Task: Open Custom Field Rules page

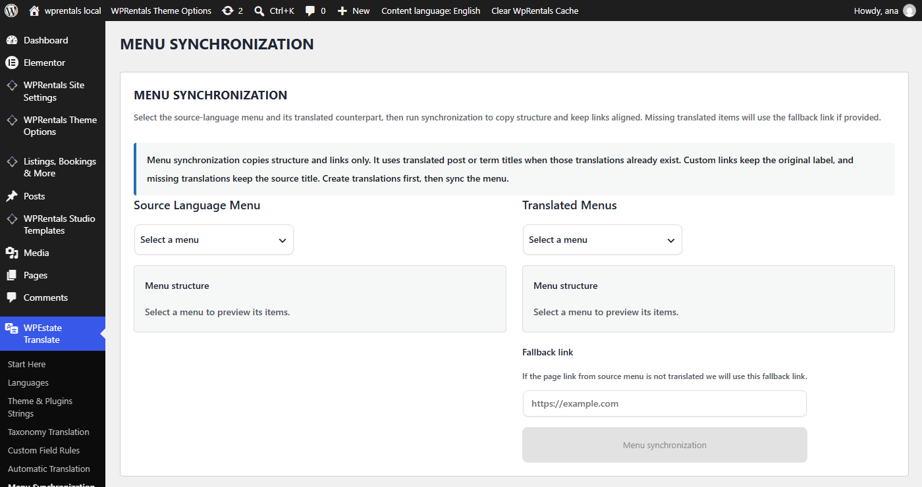Action: (43, 450)
